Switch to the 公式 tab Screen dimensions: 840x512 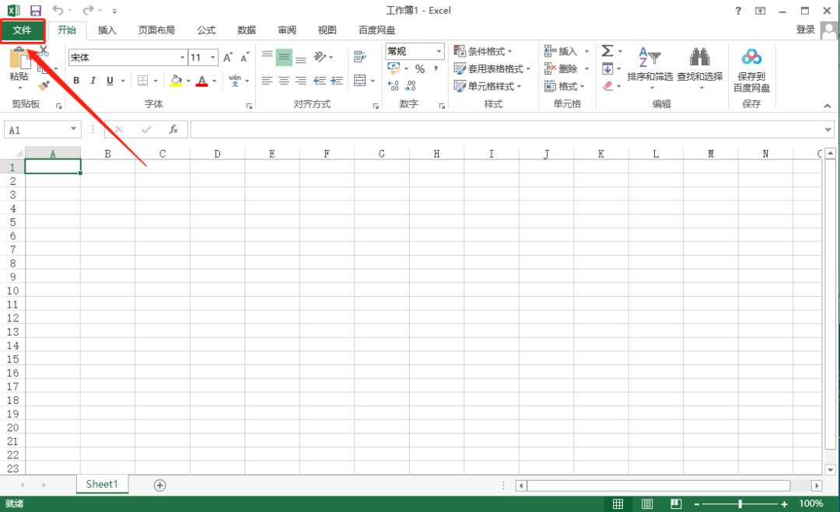click(206, 30)
